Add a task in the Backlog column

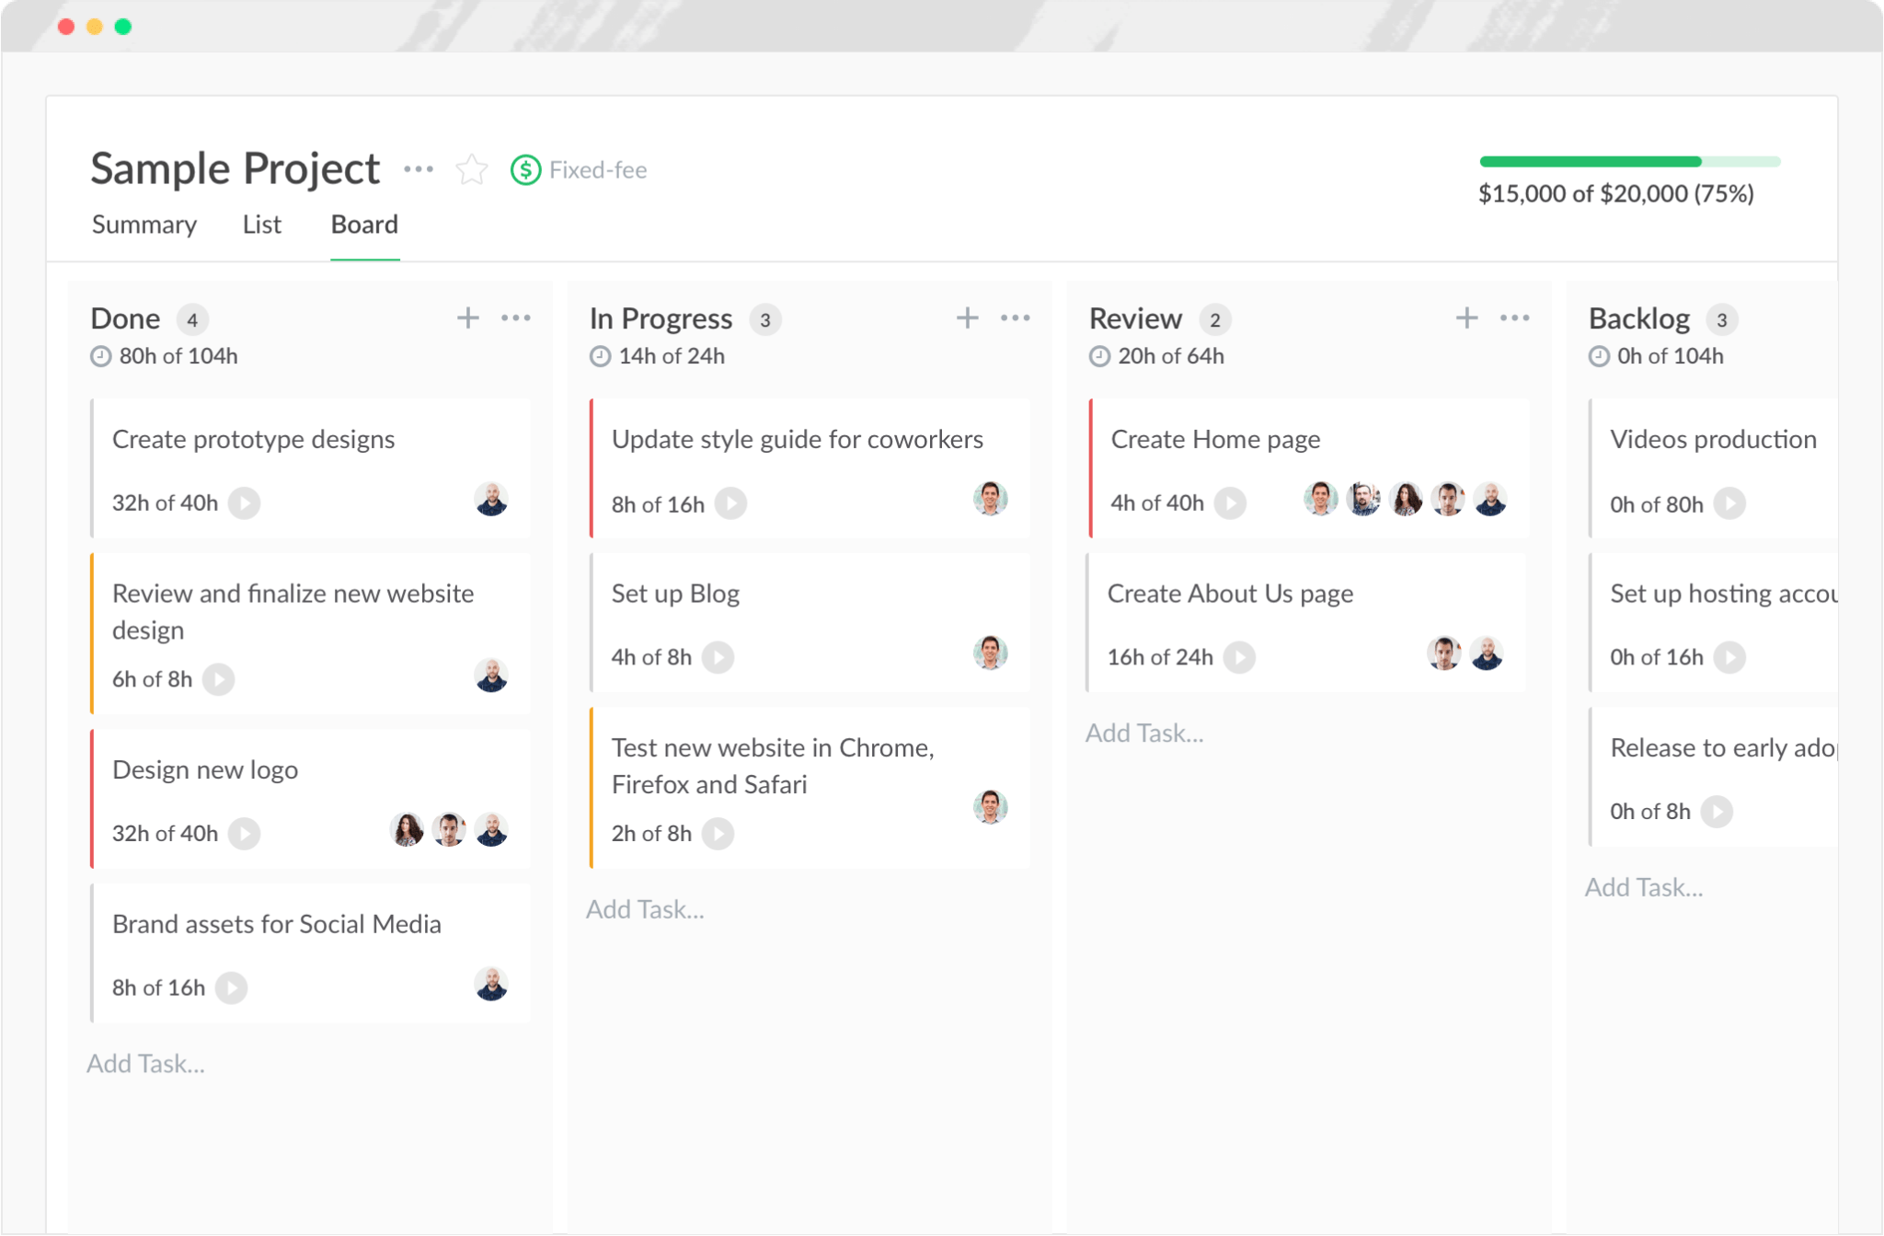pyautogui.click(x=1644, y=886)
